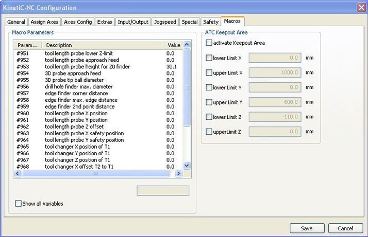Toggle the lower Limit Z checkbox
This screenshot has width=368, height=237.
209,117
